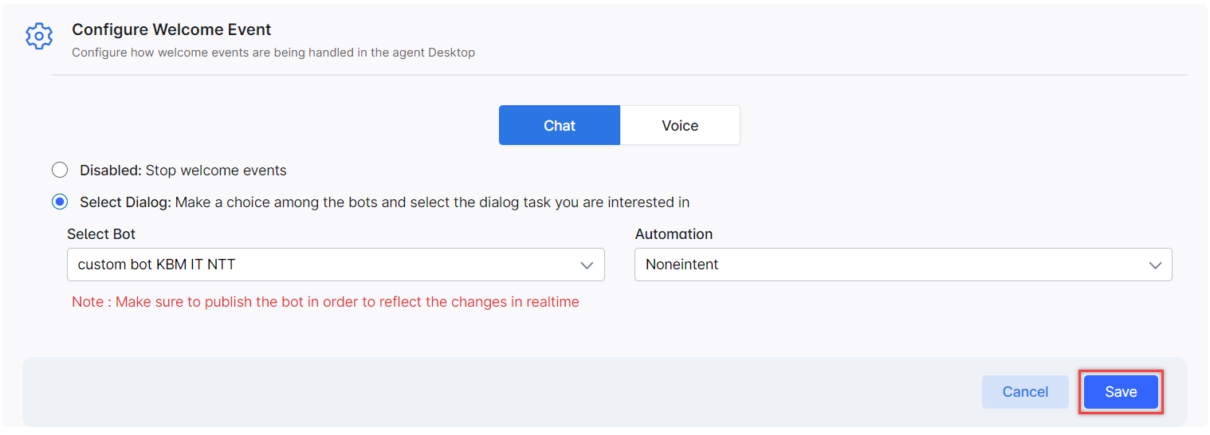
Task: Switch to the Voice tab
Action: pyautogui.click(x=680, y=125)
